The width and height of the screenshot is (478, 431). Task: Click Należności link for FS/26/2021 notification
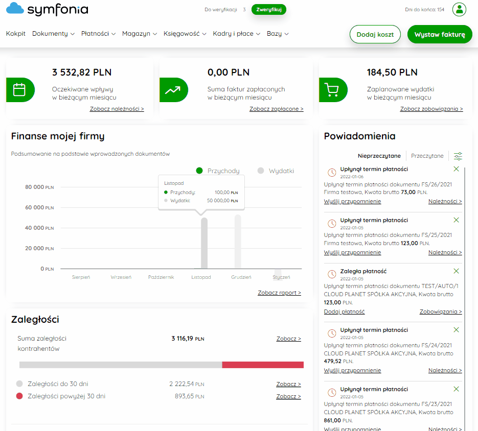click(x=445, y=201)
